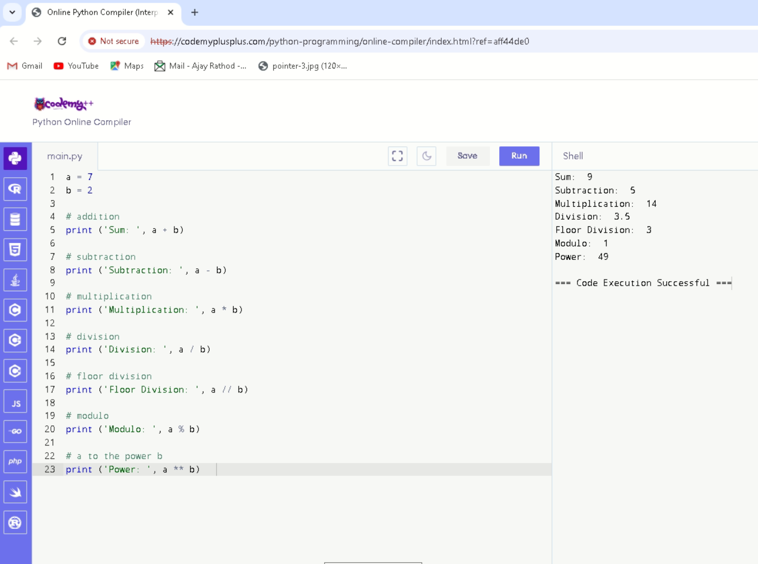Select the Java compiler icon
Viewport: 758px width, 564px height.
tap(15, 279)
